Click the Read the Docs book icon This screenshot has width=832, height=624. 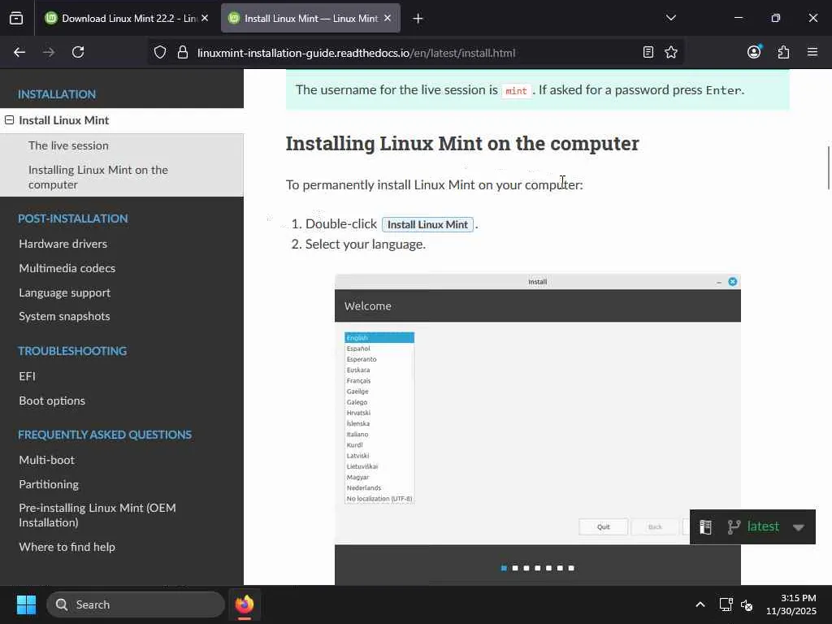click(705, 526)
